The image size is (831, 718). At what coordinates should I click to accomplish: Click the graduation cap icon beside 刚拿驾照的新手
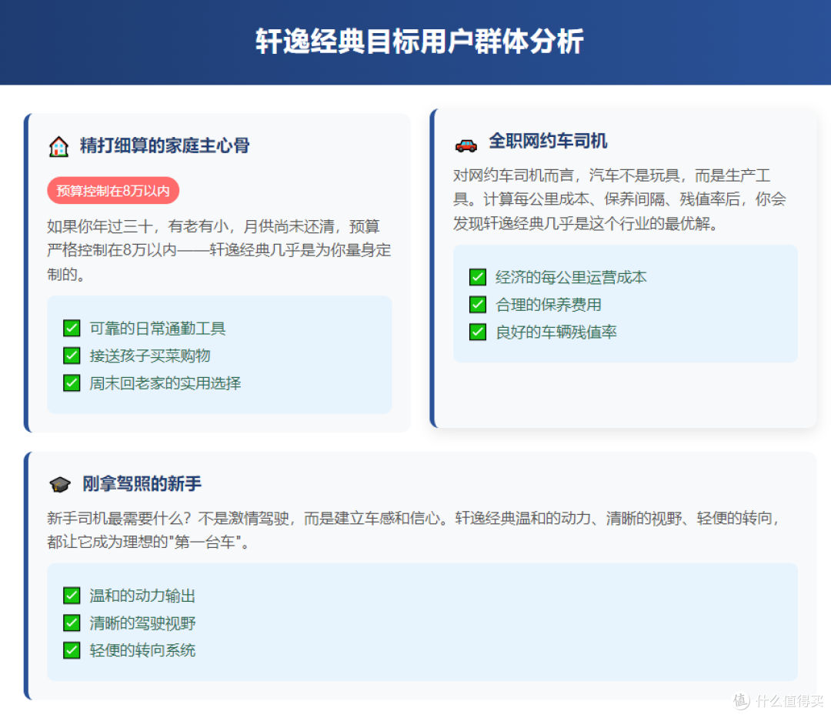point(60,484)
